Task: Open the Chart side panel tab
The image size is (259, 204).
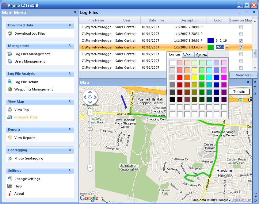Action: click(255, 197)
